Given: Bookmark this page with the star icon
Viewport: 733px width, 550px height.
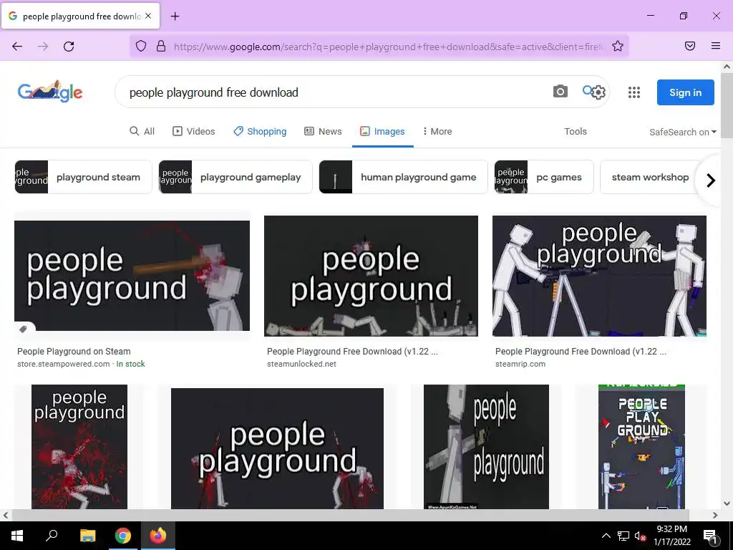Looking at the screenshot, I should point(618,46).
